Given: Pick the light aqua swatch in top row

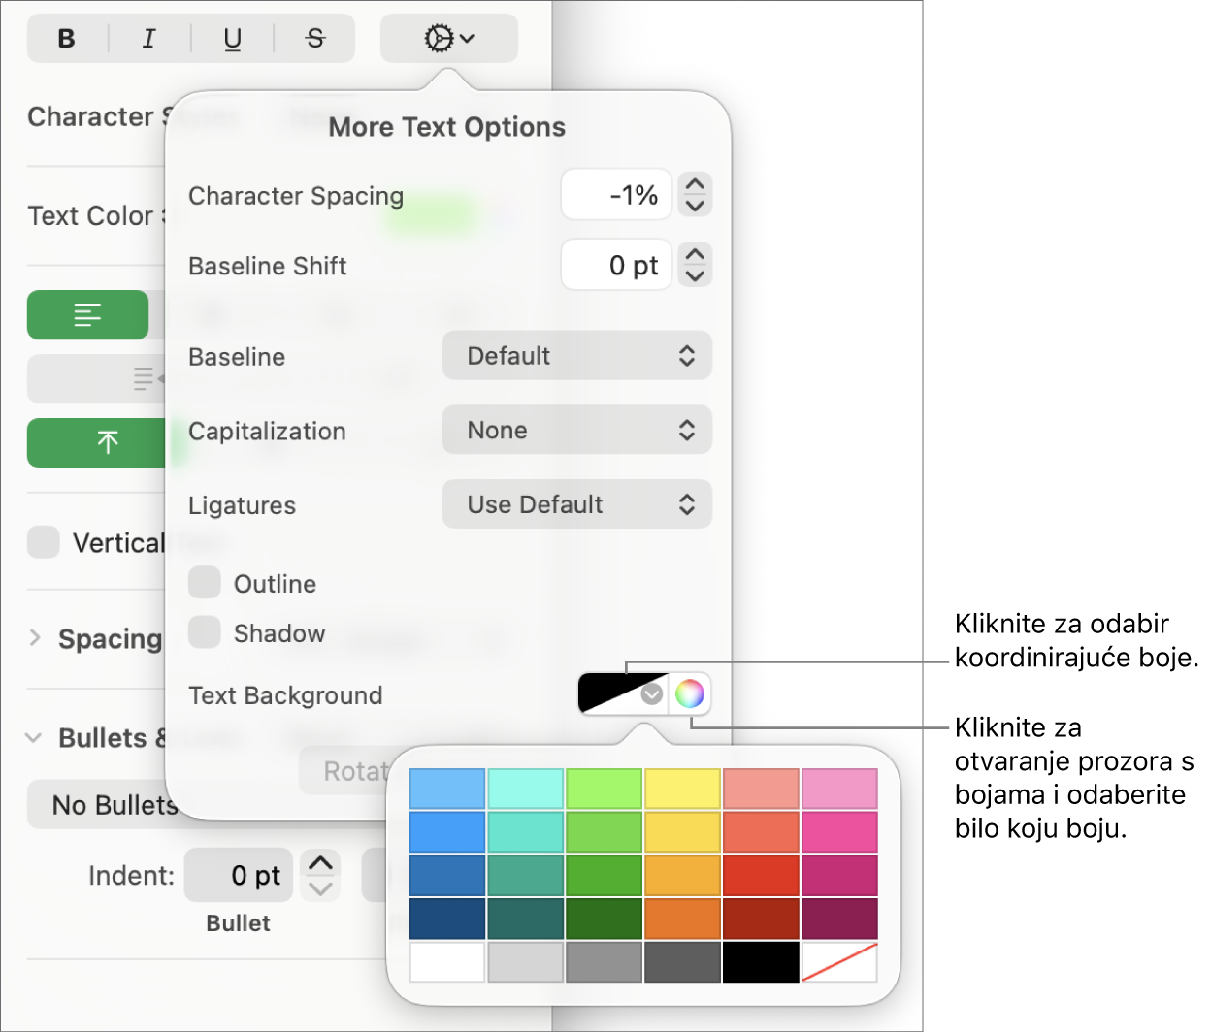Looking at the screenshot, I should point(526,789).
